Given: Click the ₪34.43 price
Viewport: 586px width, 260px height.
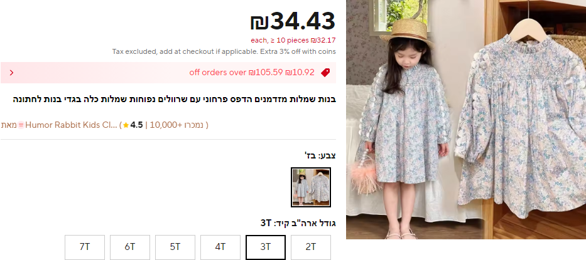Looking at the screenshot, I should (x=293, y=21).
